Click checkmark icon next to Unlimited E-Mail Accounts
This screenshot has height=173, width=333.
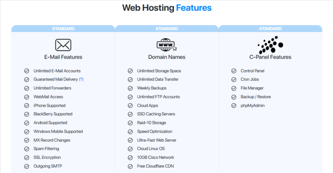(x=27, y=71)
